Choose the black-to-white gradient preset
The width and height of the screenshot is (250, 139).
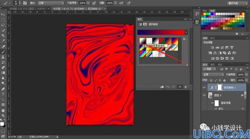pyautogui.click(x=155, y=41)
